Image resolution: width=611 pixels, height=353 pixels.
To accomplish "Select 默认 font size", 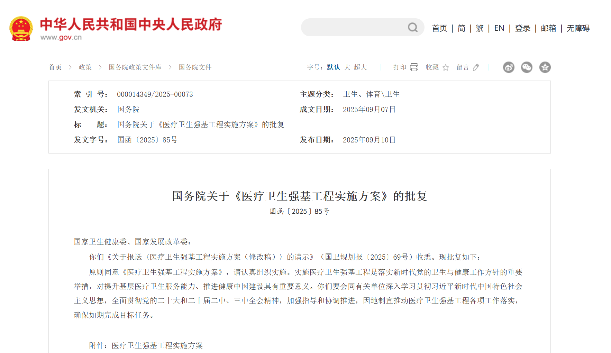I will pos(334,67).
